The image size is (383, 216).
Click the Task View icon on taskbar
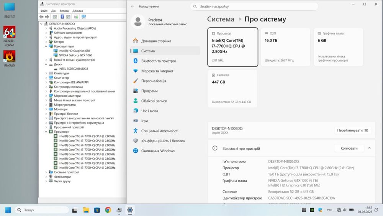pos(75,210)
